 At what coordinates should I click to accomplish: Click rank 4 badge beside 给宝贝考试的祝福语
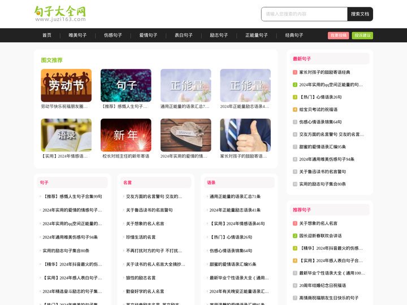(x=295, y=110)
